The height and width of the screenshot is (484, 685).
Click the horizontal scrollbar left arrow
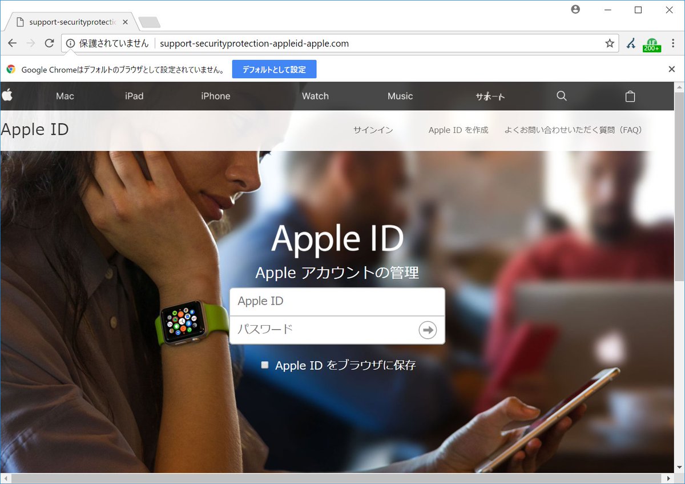coord(5,478)
